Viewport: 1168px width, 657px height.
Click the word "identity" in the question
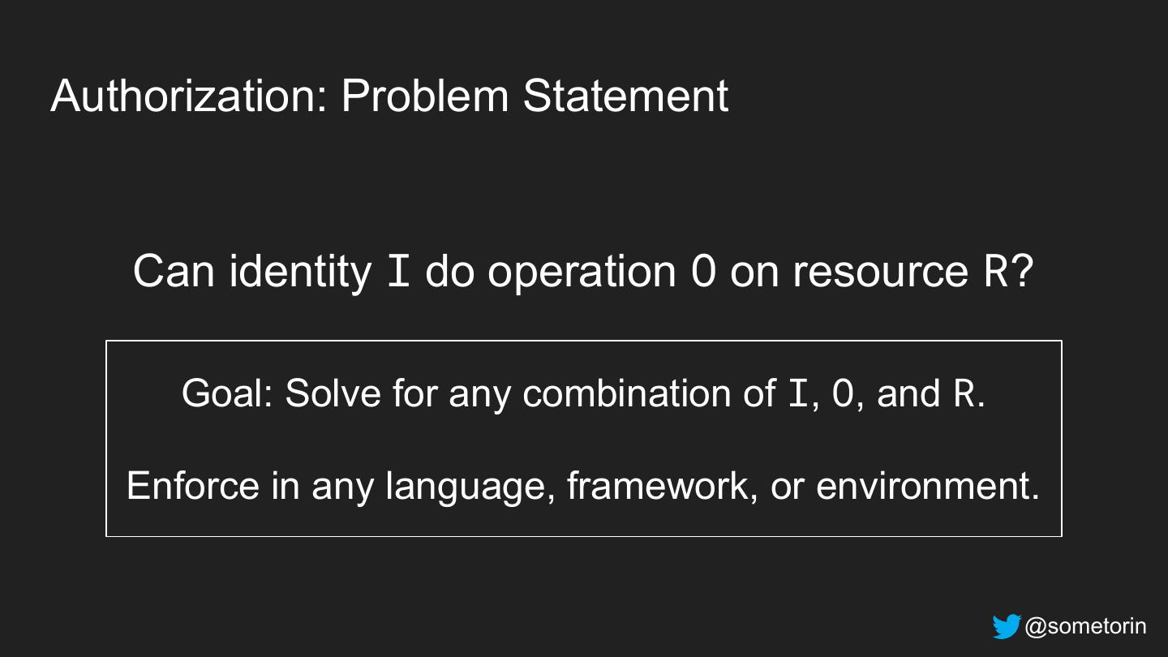(x=300, y=271)
